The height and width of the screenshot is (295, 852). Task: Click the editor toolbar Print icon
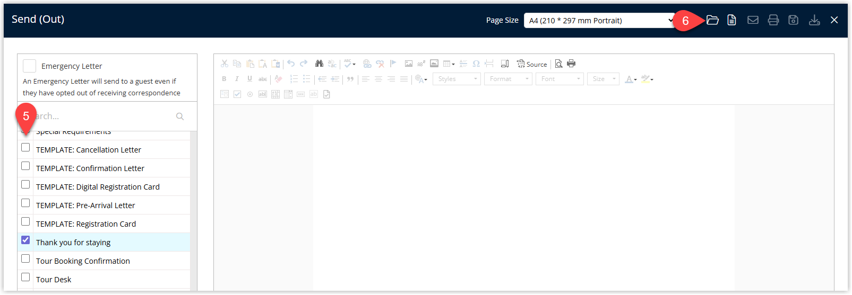click(571, 64)
